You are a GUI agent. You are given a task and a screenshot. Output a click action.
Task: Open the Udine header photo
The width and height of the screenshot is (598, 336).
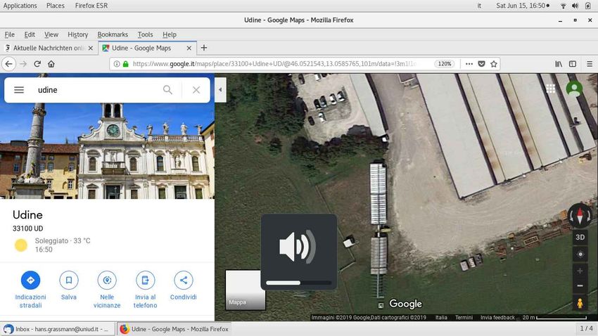click(107, 150)
